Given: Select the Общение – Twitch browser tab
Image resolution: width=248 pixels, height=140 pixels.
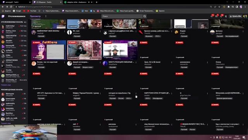Looking at the screenshot, I should [x=47, y=2].
